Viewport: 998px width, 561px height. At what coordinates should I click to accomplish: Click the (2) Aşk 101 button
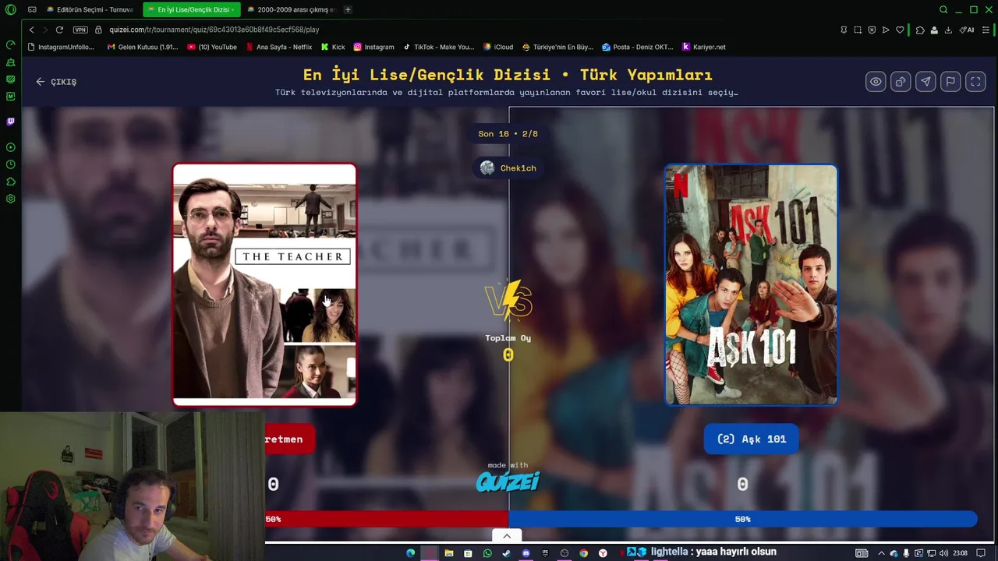tap(752, 439)
